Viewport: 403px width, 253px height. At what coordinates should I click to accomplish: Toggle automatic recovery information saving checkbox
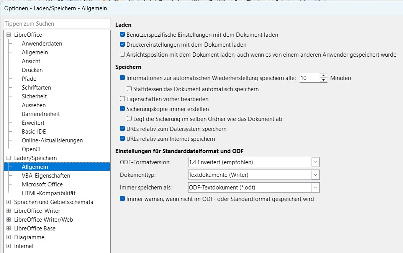point(122,78)
